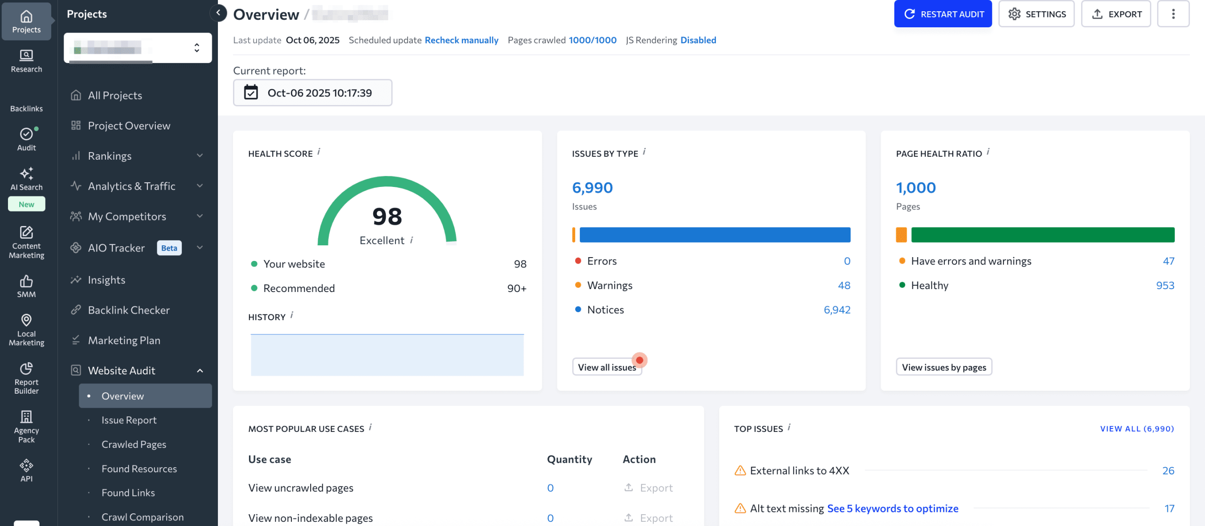Click the calendar icon on current report selector
The height and width of the screenshot is (526, 1205).
251,92
